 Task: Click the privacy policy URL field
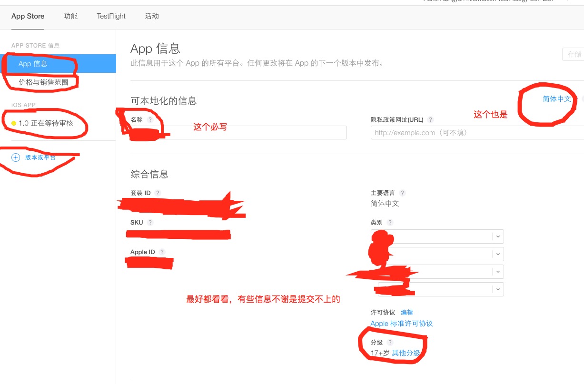click(x=477, y=133)
